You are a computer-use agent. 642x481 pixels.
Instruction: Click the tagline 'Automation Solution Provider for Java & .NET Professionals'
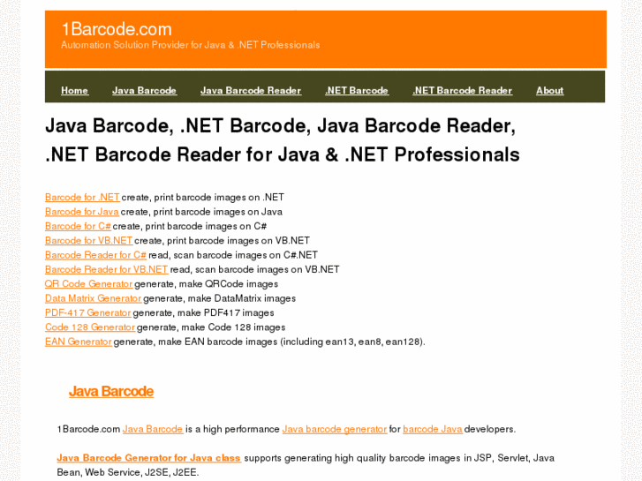pos(191,45)
